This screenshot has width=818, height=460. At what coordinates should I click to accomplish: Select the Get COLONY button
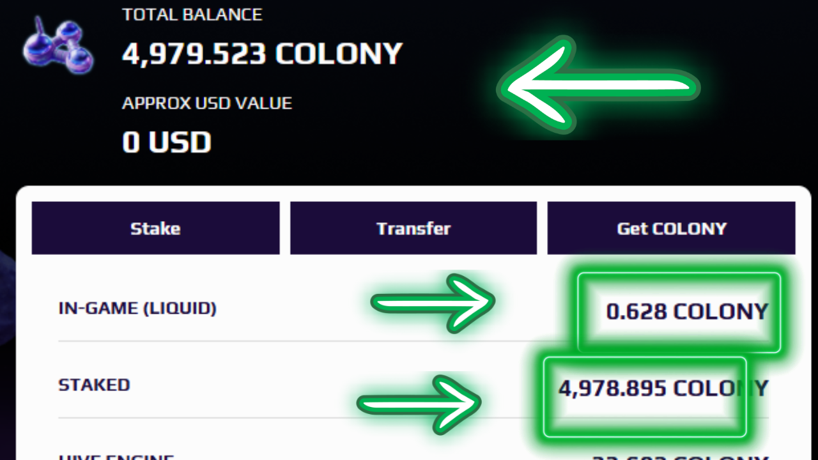671,228
